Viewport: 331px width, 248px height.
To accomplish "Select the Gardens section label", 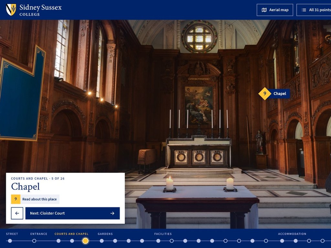I will pos(105,234).
